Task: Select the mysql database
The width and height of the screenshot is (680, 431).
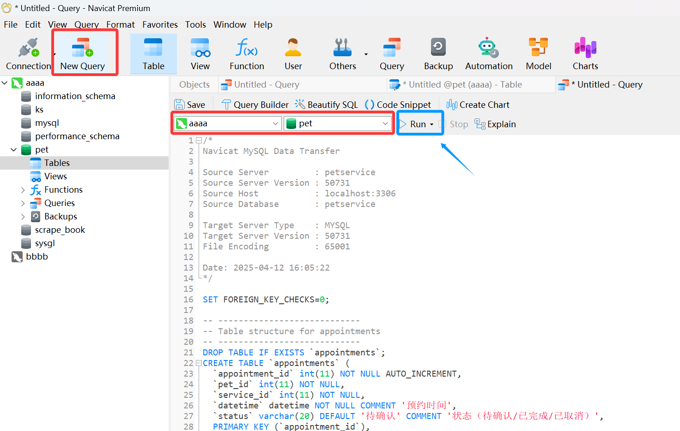Action: click(47, 123)
